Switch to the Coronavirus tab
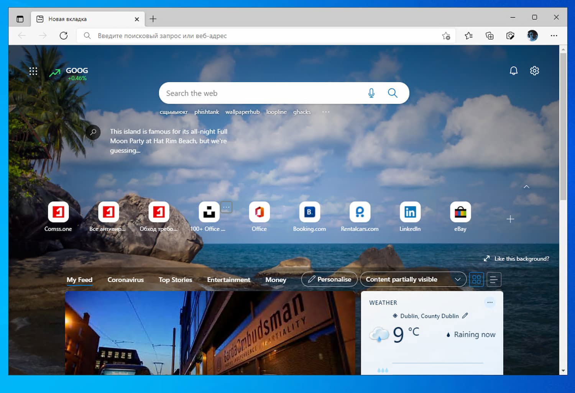This screenshot has width=575, height=393. (126, 280)
